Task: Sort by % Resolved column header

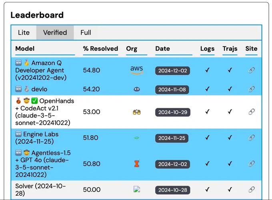Action: (x=100, y=48)
